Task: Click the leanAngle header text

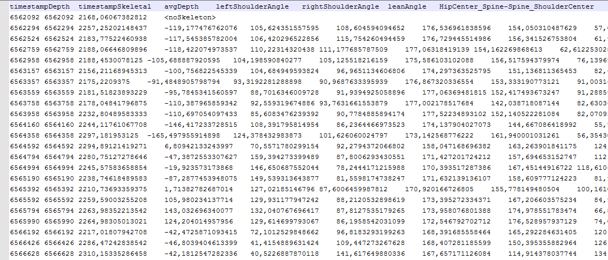Action: pyautogui.click(x=408, y=6)
